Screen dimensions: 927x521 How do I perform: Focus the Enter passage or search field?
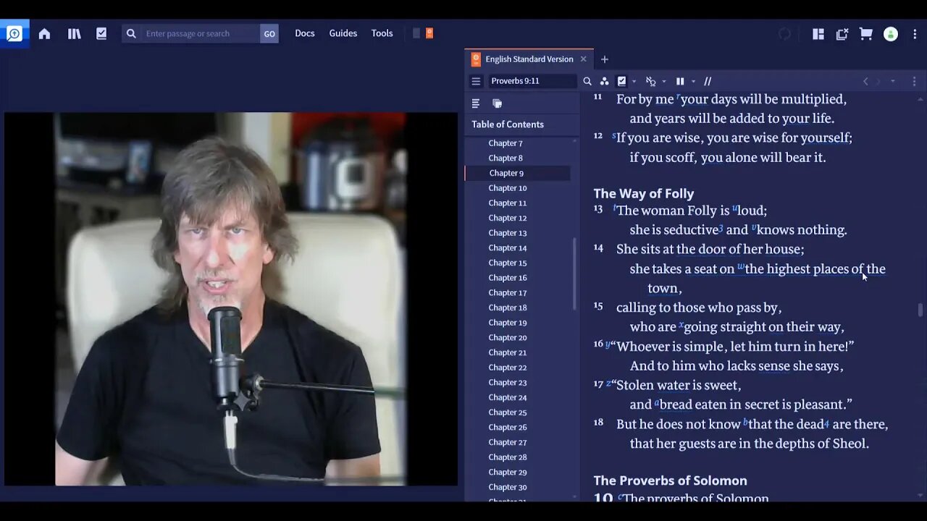[x=199, y=33]
